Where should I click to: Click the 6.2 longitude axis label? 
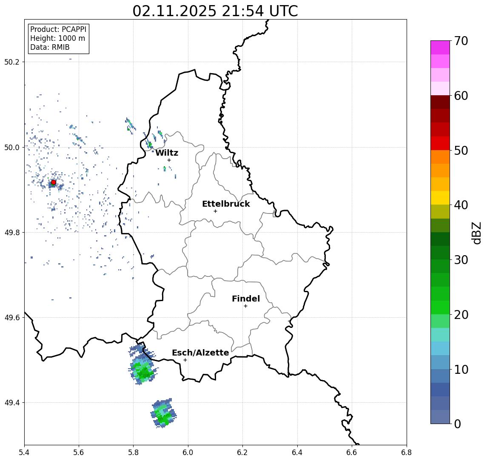242,452
